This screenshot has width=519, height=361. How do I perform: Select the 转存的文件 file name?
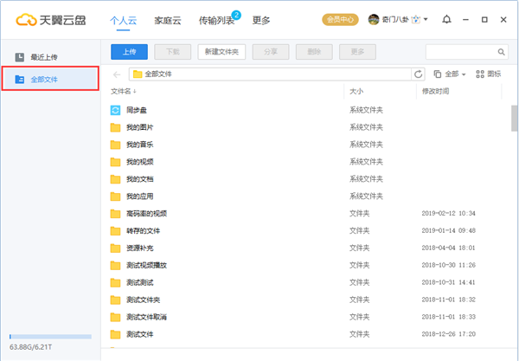point(143,231)
